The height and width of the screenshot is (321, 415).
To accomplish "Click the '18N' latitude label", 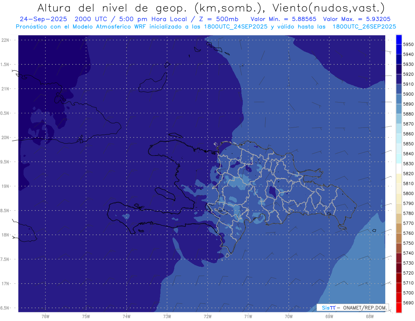I will coord(6,235).
